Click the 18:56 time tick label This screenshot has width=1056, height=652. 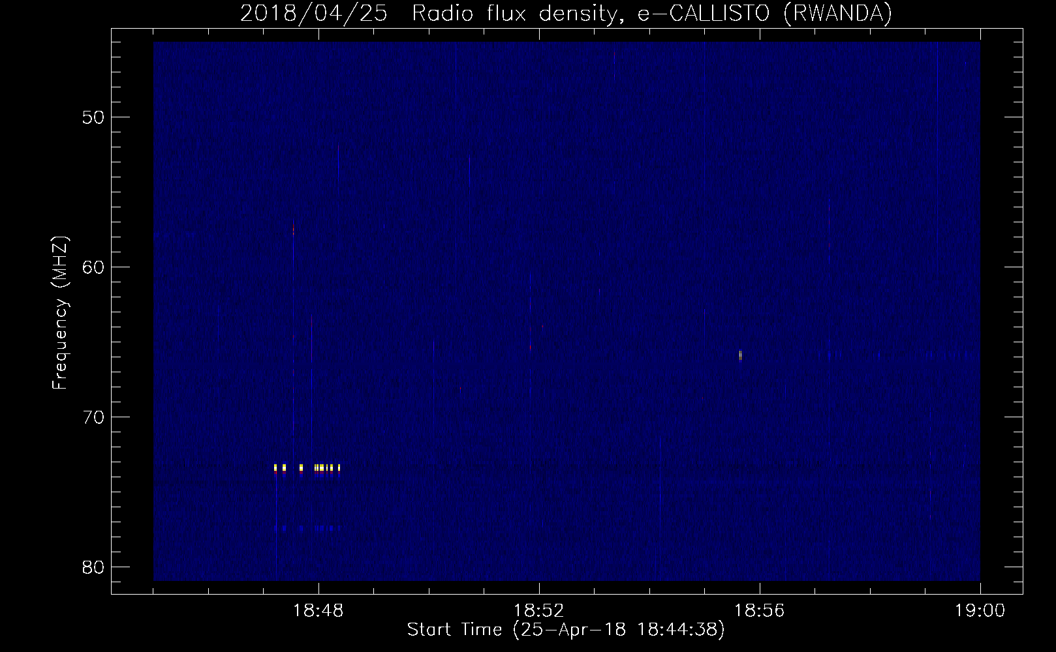click(x=760, y=612)
